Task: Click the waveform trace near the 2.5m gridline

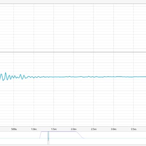Action: tap(93, 77)
